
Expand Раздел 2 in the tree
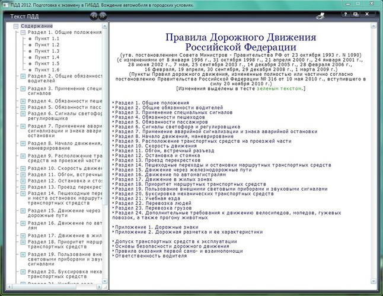[23, 76]
